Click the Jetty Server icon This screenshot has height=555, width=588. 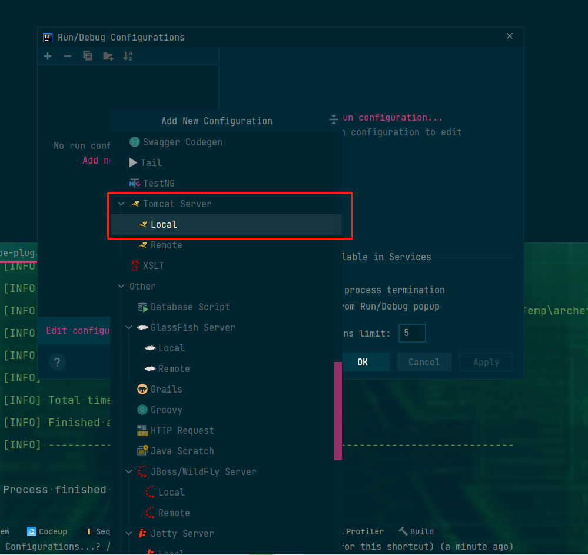(x=142, y=533)
